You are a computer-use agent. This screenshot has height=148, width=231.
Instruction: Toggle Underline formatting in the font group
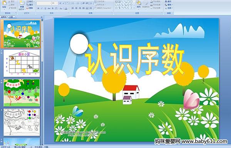[45, 8]
